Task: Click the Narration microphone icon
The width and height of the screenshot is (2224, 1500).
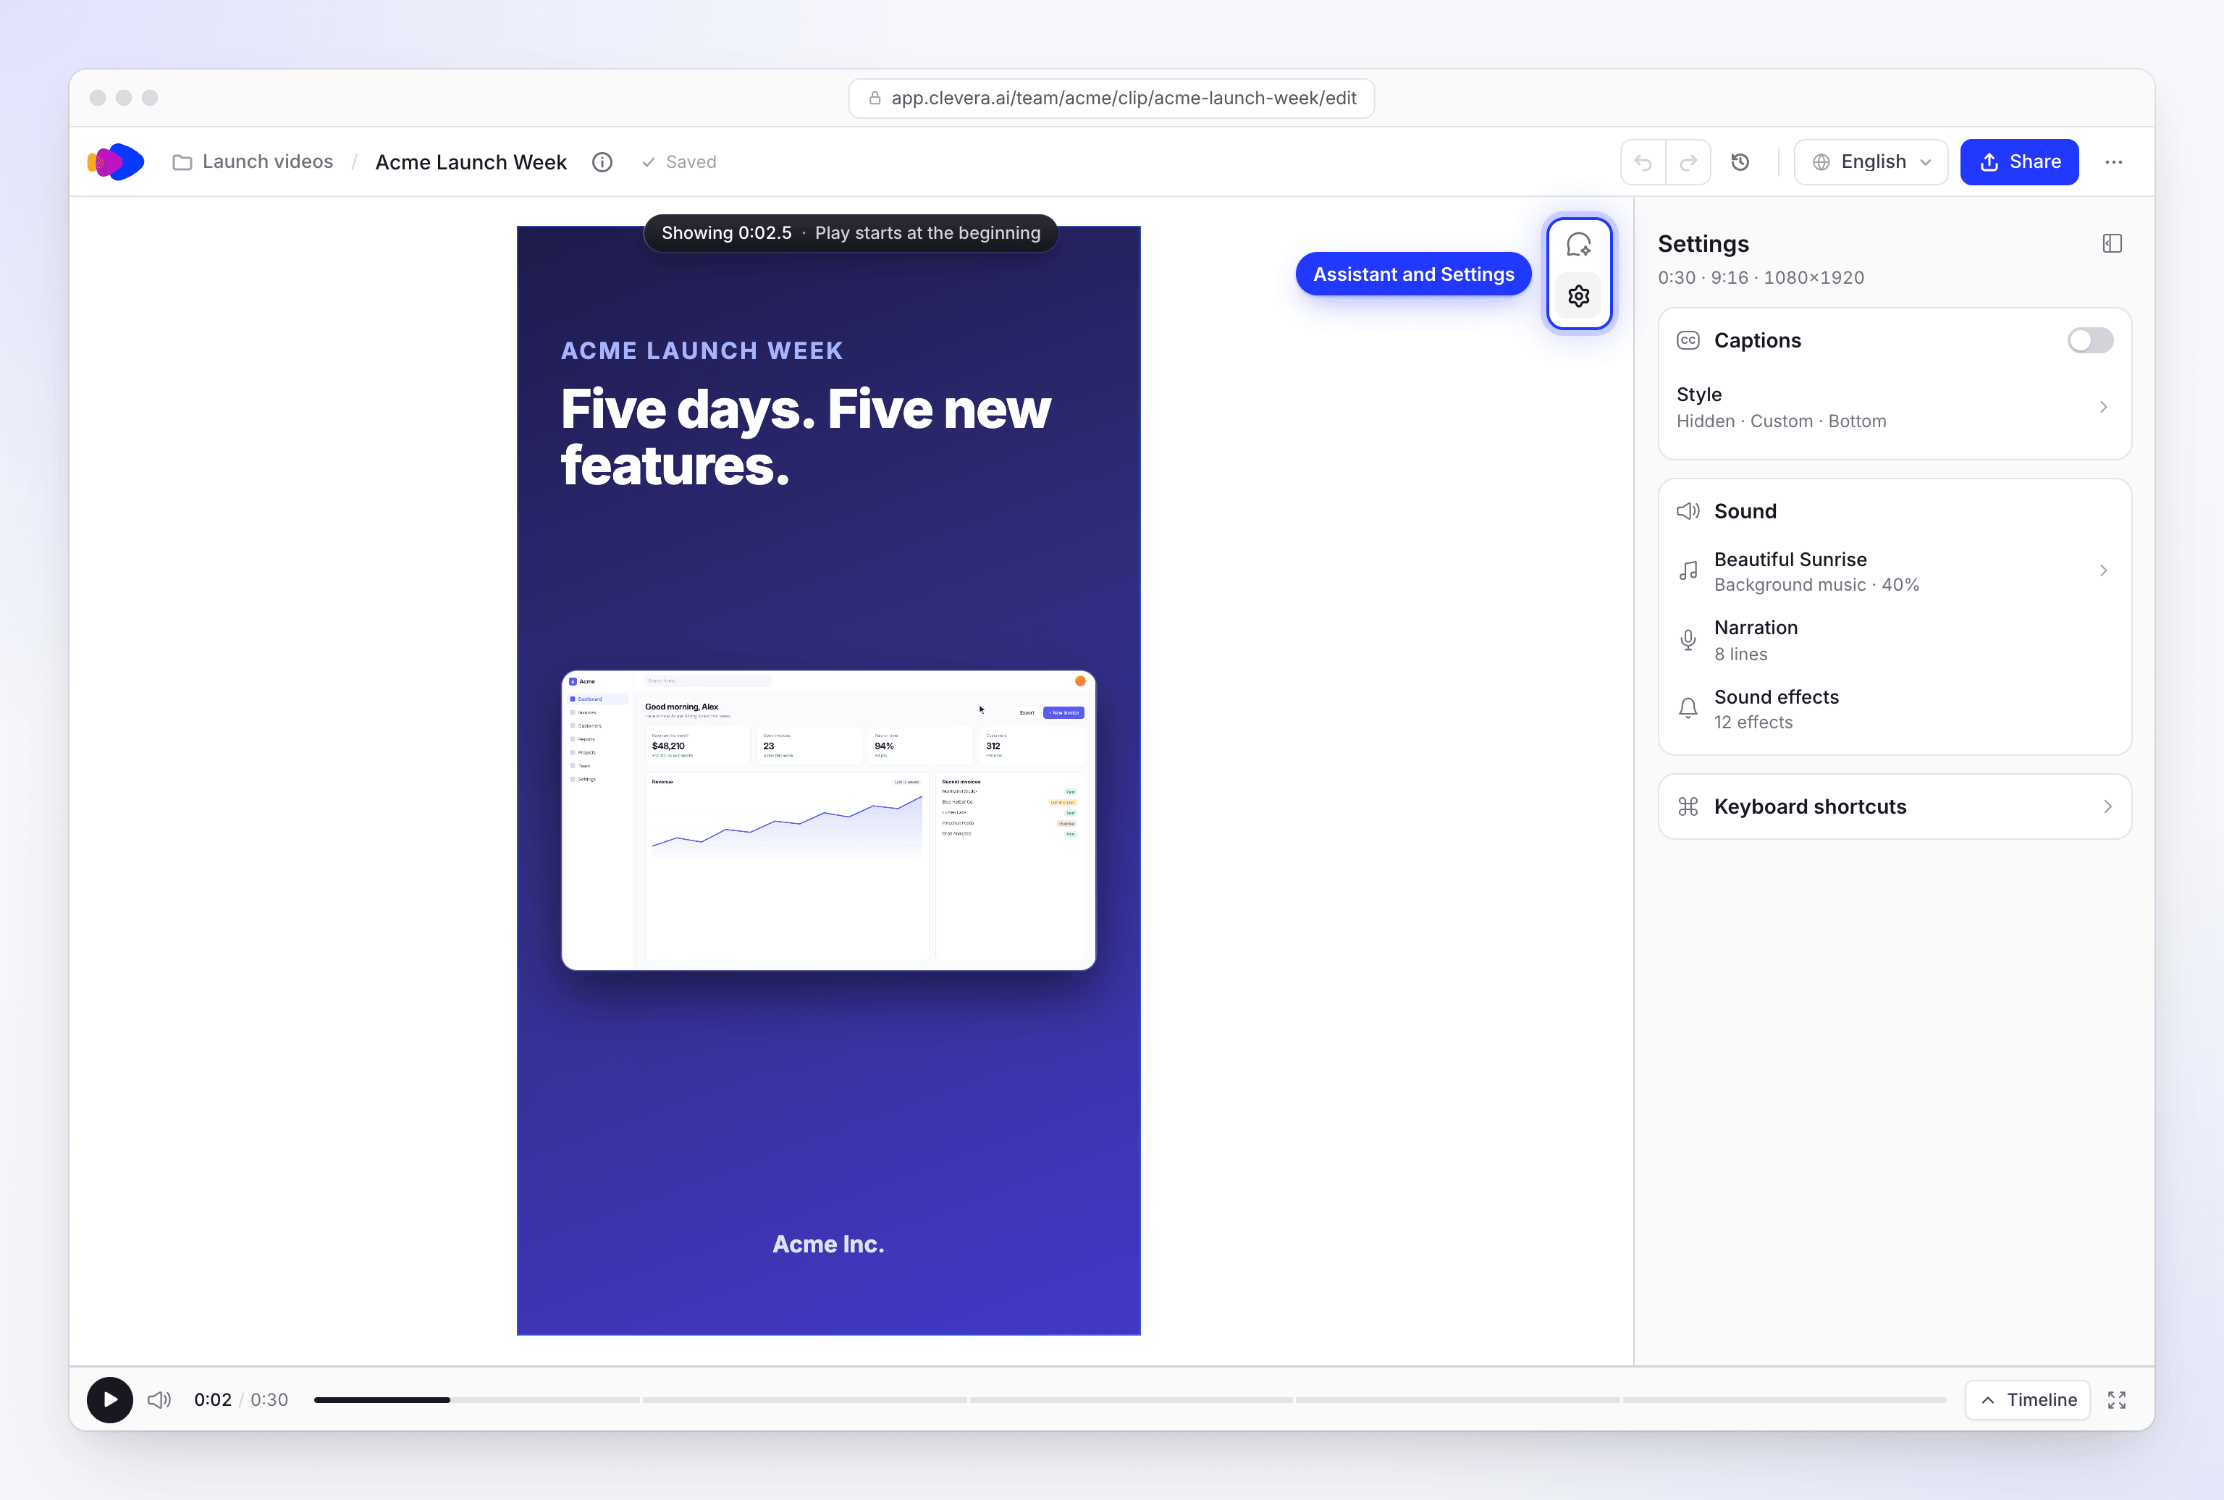Action: click(1688, 640)
